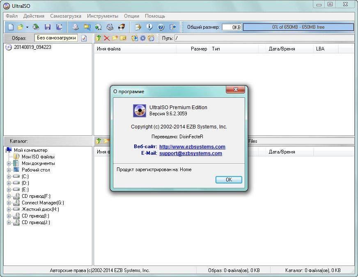
Task: Select the 20140819_094223 image node
Action: [x=32, y=47]
